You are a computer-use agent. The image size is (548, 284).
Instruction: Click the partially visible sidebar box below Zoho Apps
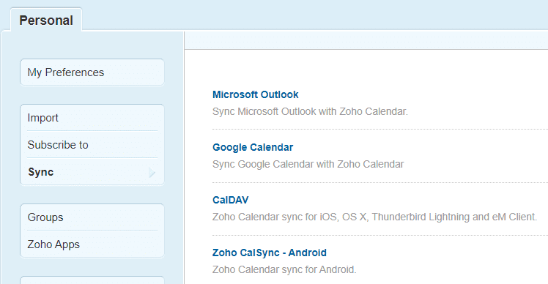point(92,280)
